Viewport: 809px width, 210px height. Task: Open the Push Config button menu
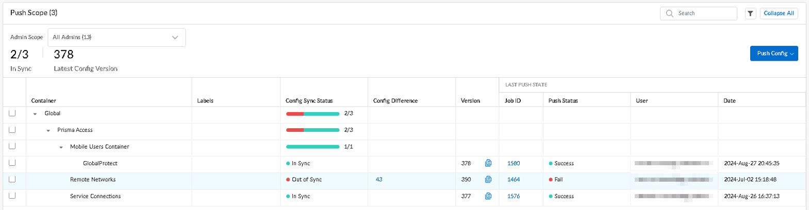click(x=774, y=54)
